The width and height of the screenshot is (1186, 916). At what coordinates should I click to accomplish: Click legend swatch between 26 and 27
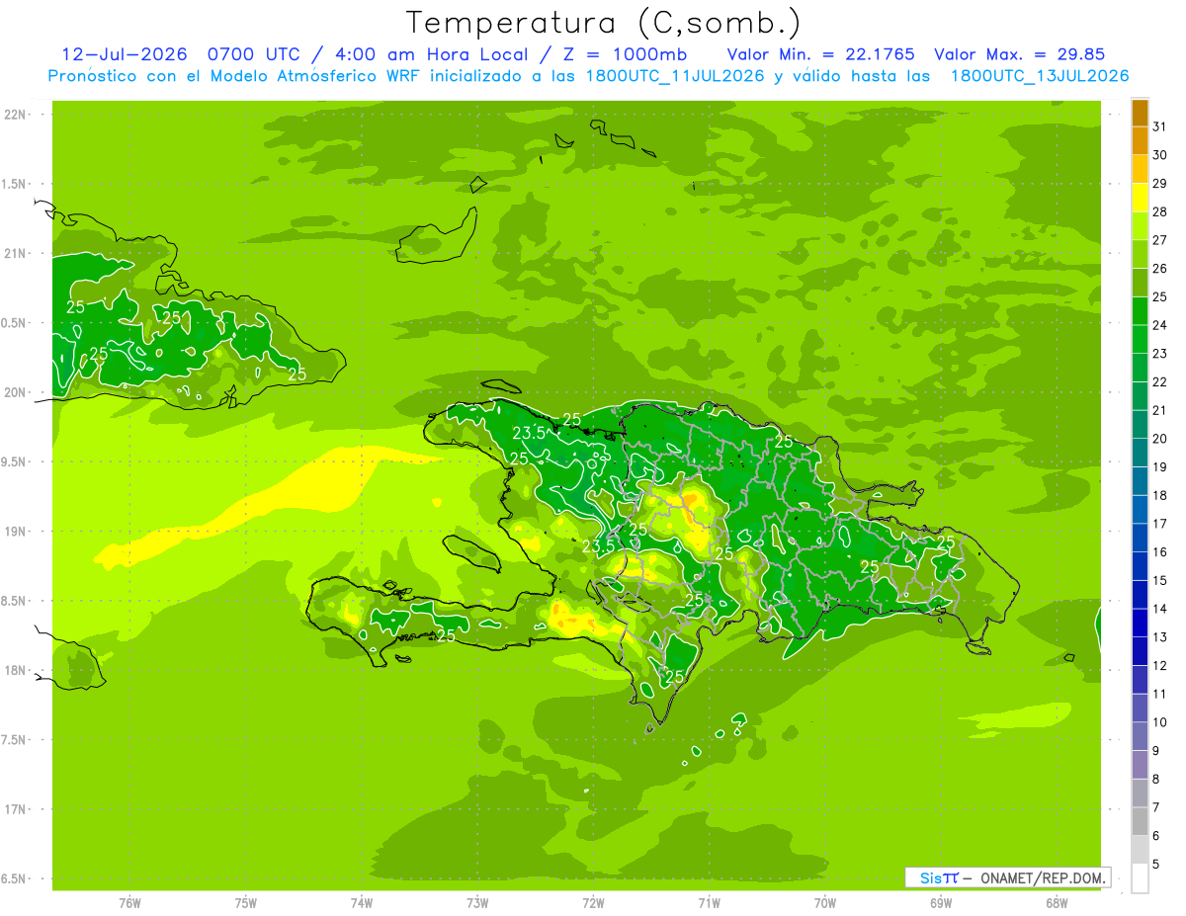(1140, 255)
